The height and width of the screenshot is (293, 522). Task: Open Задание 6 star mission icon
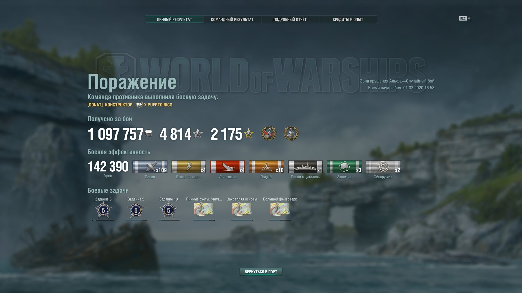coord(103,210)
